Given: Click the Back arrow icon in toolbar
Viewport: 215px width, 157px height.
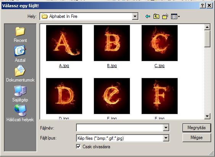Looking at the screenshot, I should (148, 16).
